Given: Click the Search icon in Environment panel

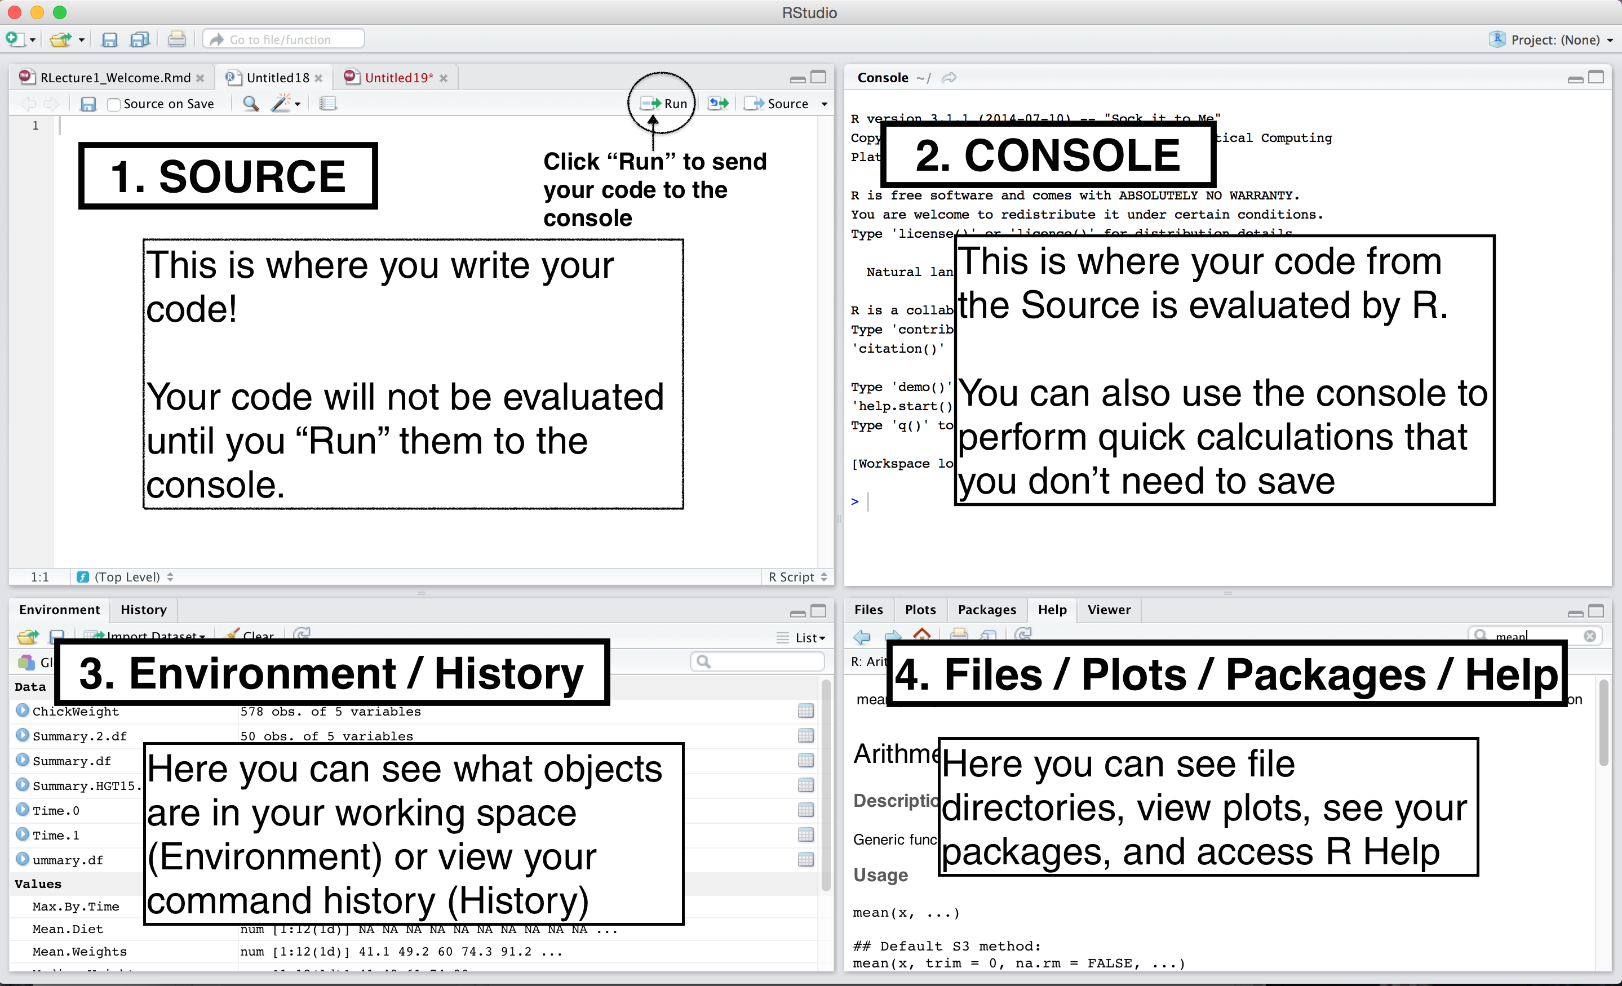Looking at the screenshot, I should (704, 661).
